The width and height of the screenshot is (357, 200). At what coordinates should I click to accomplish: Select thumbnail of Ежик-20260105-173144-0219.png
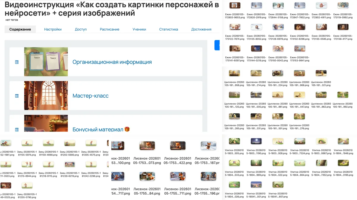256,49
